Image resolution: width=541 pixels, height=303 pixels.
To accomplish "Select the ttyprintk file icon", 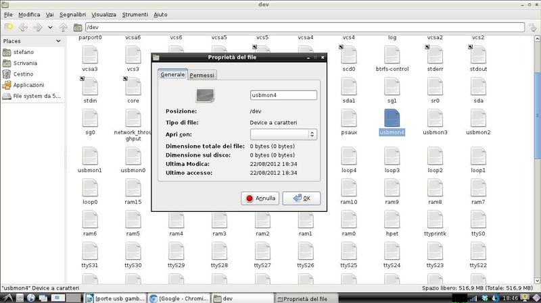I will point(435,219).
